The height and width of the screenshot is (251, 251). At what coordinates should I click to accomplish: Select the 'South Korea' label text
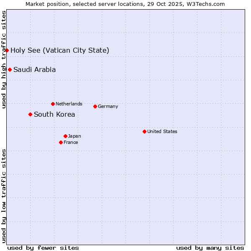pos(54,115)
